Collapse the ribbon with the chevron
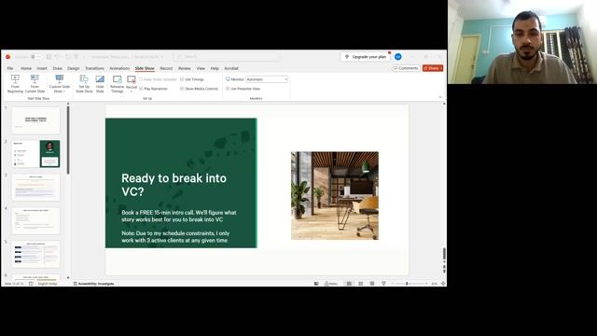The width and height of the screenshot is (597, 336). pyautogui.click(x=440, y=97)
